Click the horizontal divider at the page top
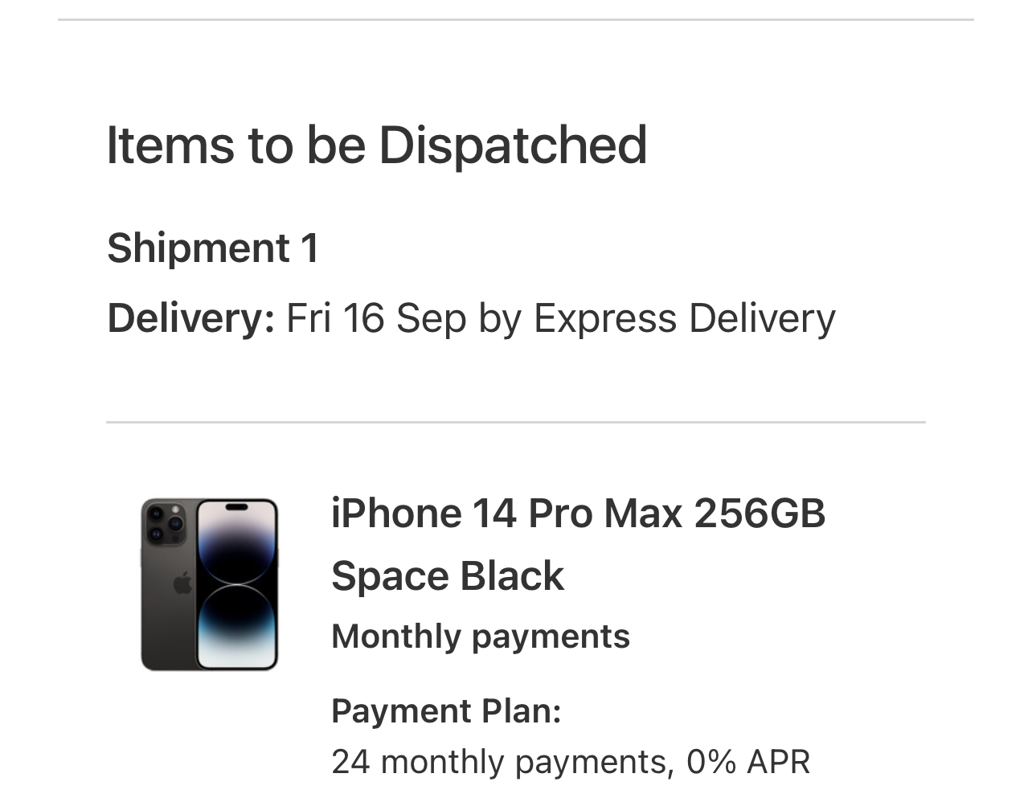The width and height of the screenshot is (1032, 794). (516, 19)
